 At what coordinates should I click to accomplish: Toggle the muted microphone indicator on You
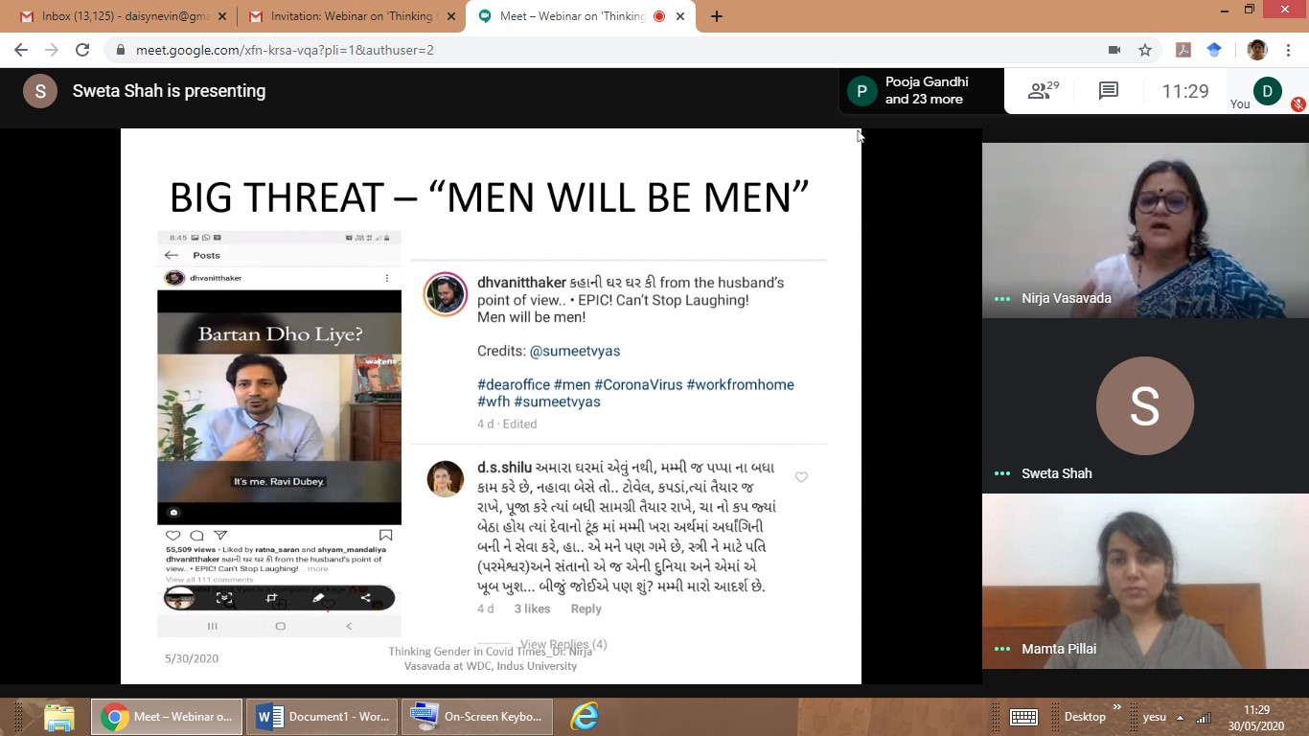click(1298, 104)
